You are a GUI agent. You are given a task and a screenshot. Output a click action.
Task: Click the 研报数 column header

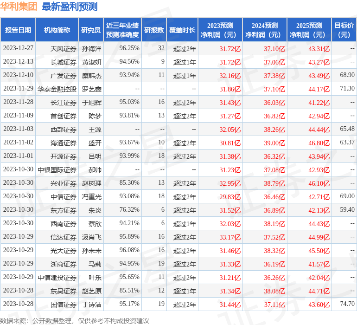[x=154, y=30]
